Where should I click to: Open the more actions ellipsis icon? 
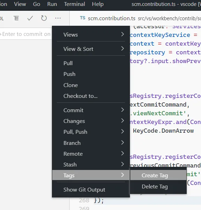tap(58, 18)
